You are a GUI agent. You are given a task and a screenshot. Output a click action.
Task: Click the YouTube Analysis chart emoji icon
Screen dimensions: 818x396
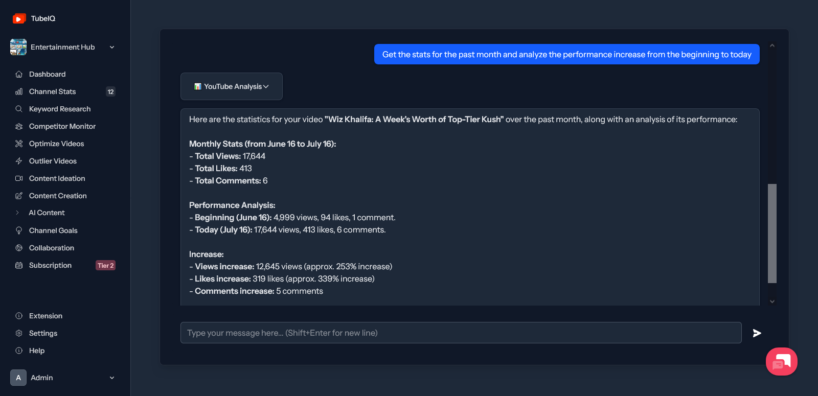197,86
